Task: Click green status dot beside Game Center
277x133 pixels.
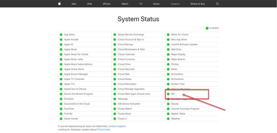Action: pos(61,119)
